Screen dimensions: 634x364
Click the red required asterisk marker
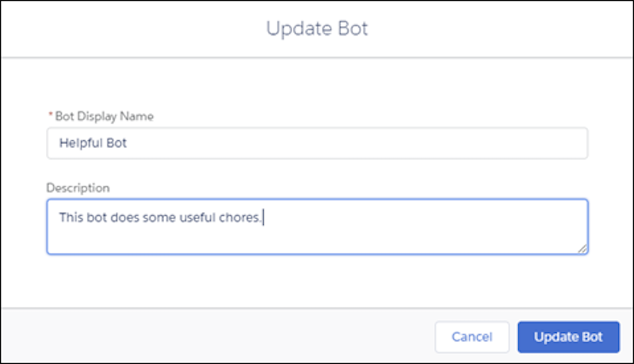pos(51,116)
